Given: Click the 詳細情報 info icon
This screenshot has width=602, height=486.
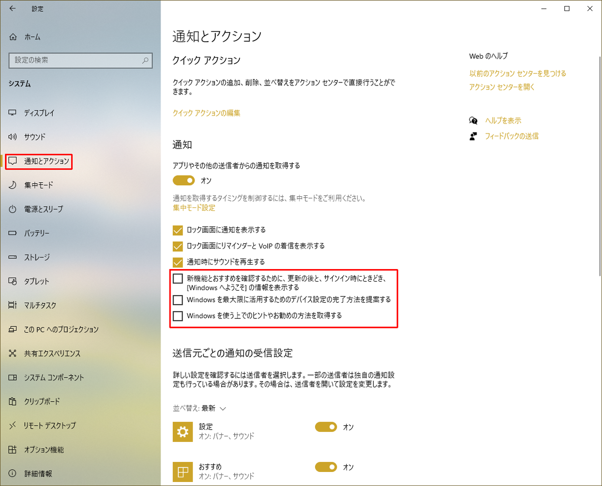Looking at the screenshot, I should click(x=13, y=473).
